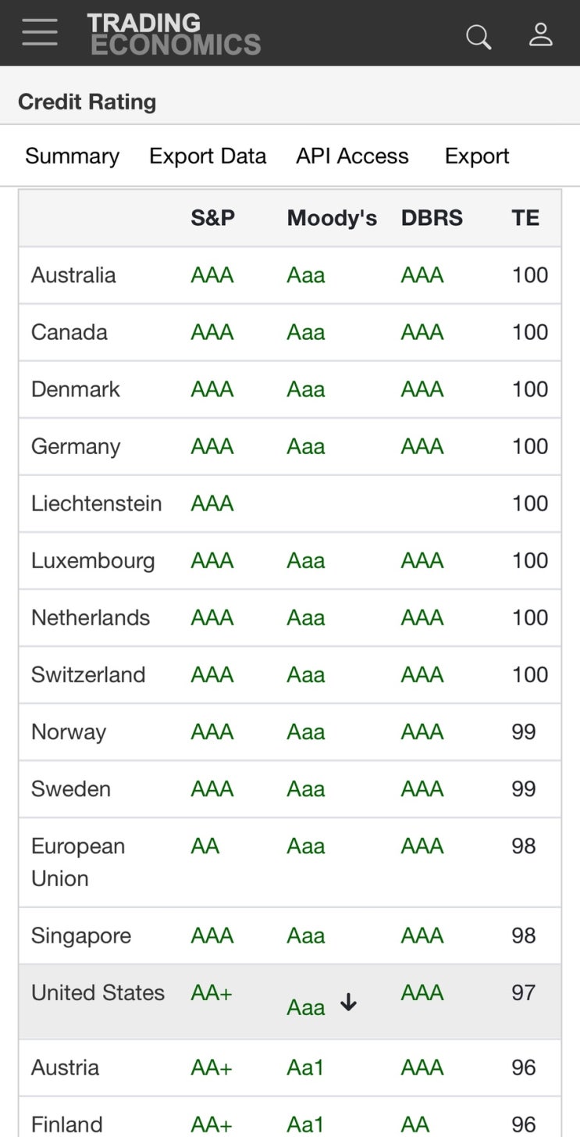Select the API Access tab

click(x=352, y=156)
